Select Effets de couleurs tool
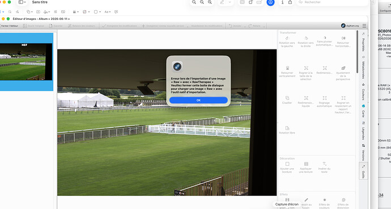This screenshot has height=209, width=391. pyautogui.click(x=324, y=203)
